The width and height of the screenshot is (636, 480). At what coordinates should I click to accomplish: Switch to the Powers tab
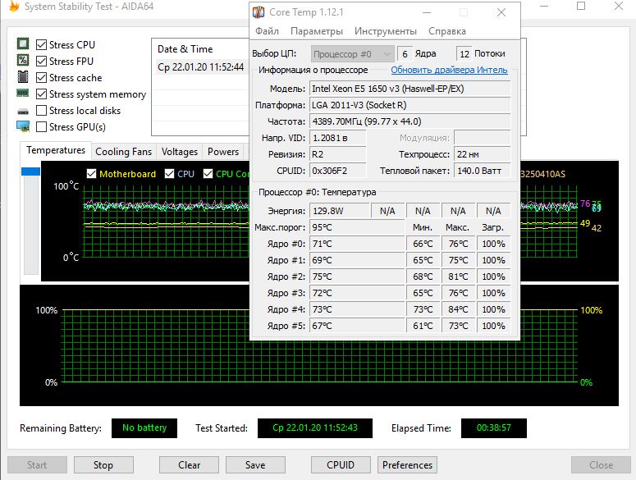tap(223, 152)
